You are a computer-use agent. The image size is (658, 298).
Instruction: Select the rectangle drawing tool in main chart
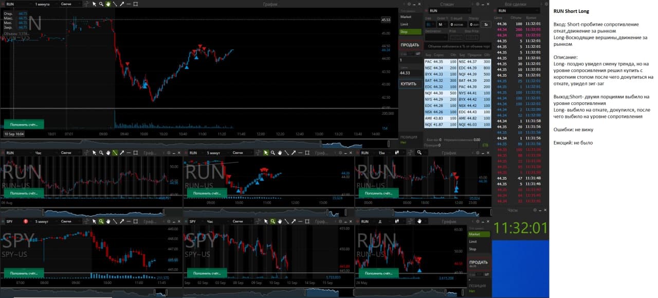(x=135, y=4)
